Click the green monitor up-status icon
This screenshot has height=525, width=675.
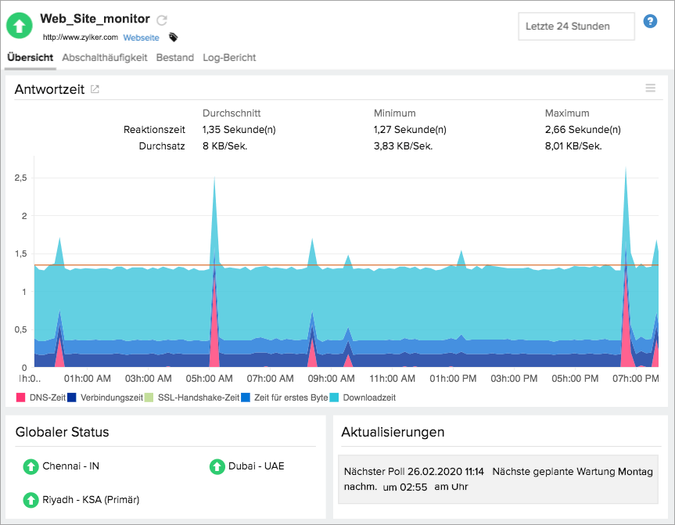20,25
